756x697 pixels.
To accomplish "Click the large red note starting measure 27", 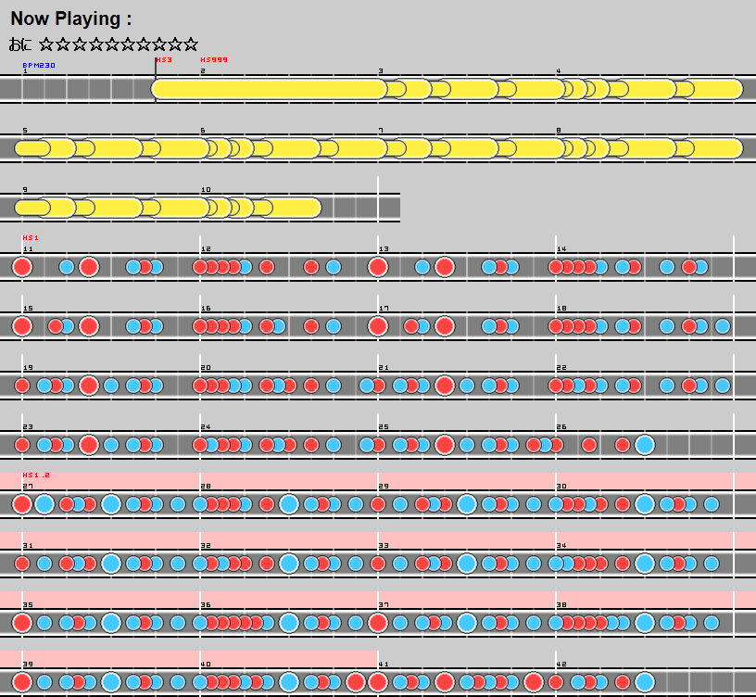I will [22, 504].
